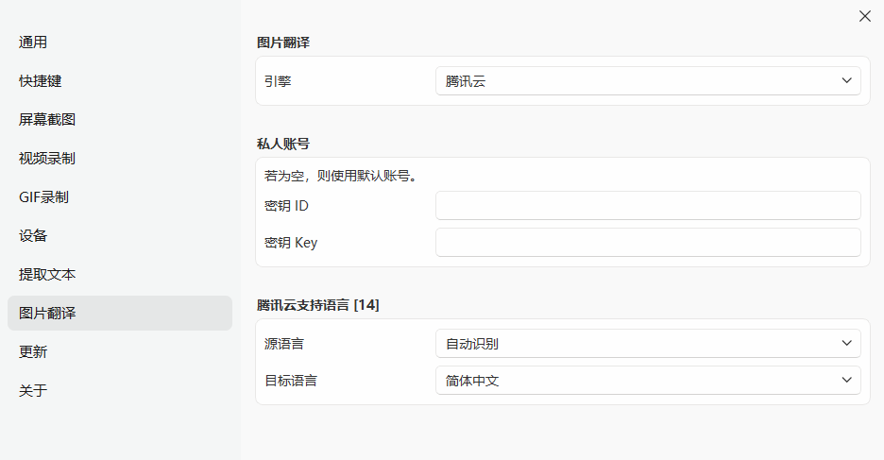Show the 关于 page
Image resolution: width=884 pixels, height=460 pixels.
pos(33,391)
